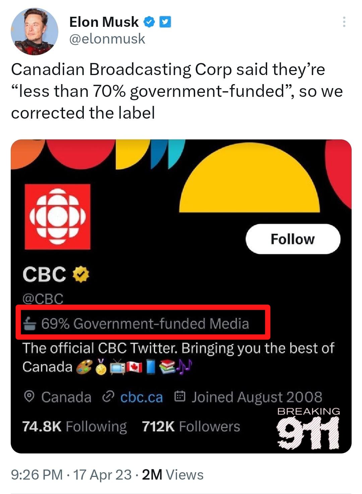Open the 712K Followers list
362x494 pixels.
(x=191, y=426)
